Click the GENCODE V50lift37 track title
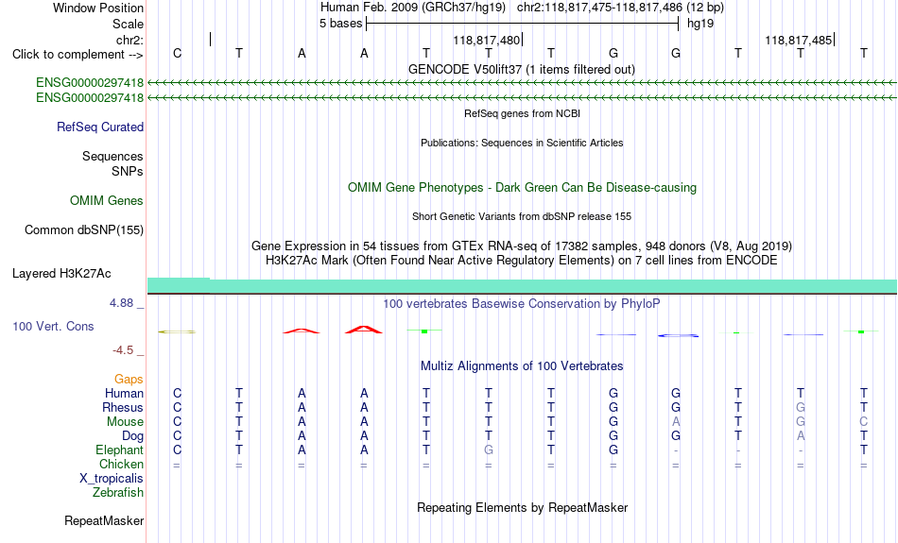898x543 pixels. [522, 69]
